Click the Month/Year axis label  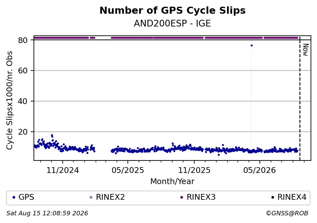point(172,182)
